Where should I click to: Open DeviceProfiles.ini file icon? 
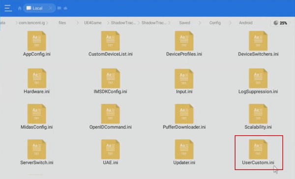tap(184, 41)
